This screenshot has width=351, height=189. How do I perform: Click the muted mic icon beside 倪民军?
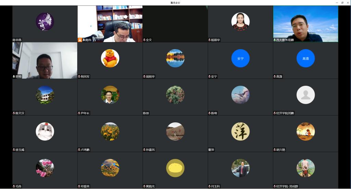coord(79,77)
